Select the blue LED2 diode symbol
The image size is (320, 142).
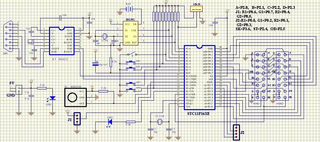pos(109,122)
